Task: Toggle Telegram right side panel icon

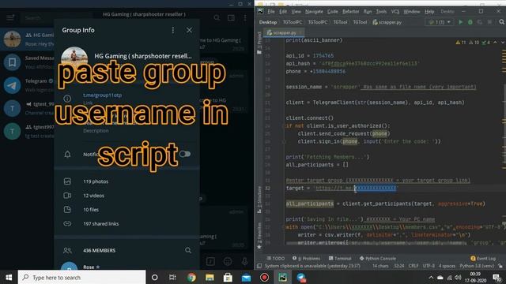Action: point(231,17)
